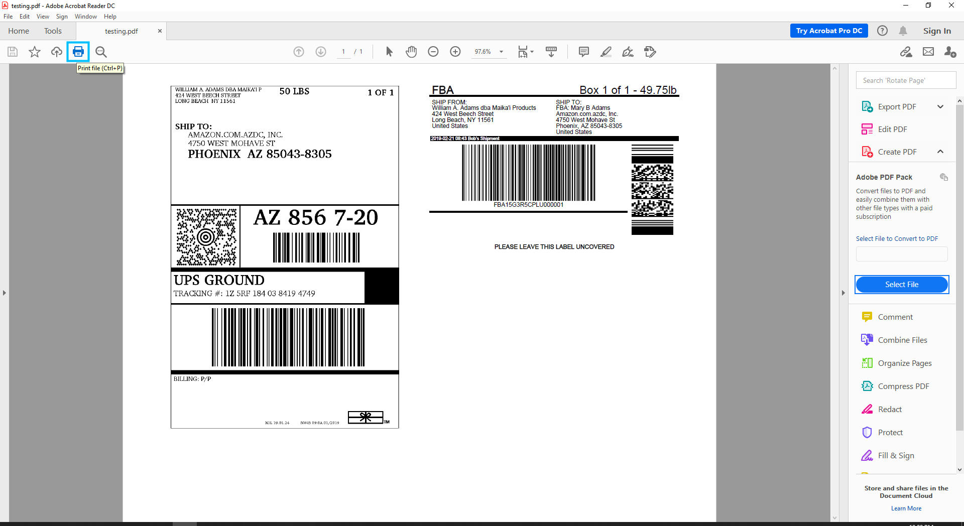Open Organize Pages tool
This screenshot has height=526, width=964.
(905, 363)
